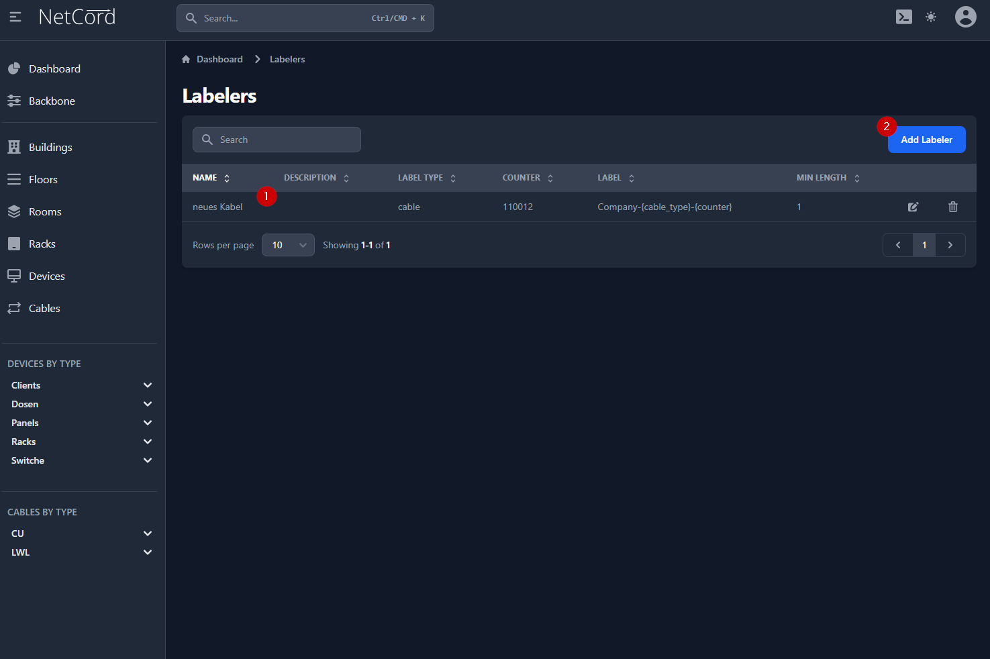Image resolution: width=990 pixels, height=659 pixels.
Task: Click counter value 110012
Action: (517, 207)
